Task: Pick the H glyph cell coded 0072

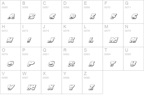Action: click(x=10, y=35)
